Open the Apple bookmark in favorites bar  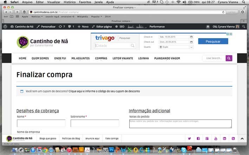[x=25, y=16]
